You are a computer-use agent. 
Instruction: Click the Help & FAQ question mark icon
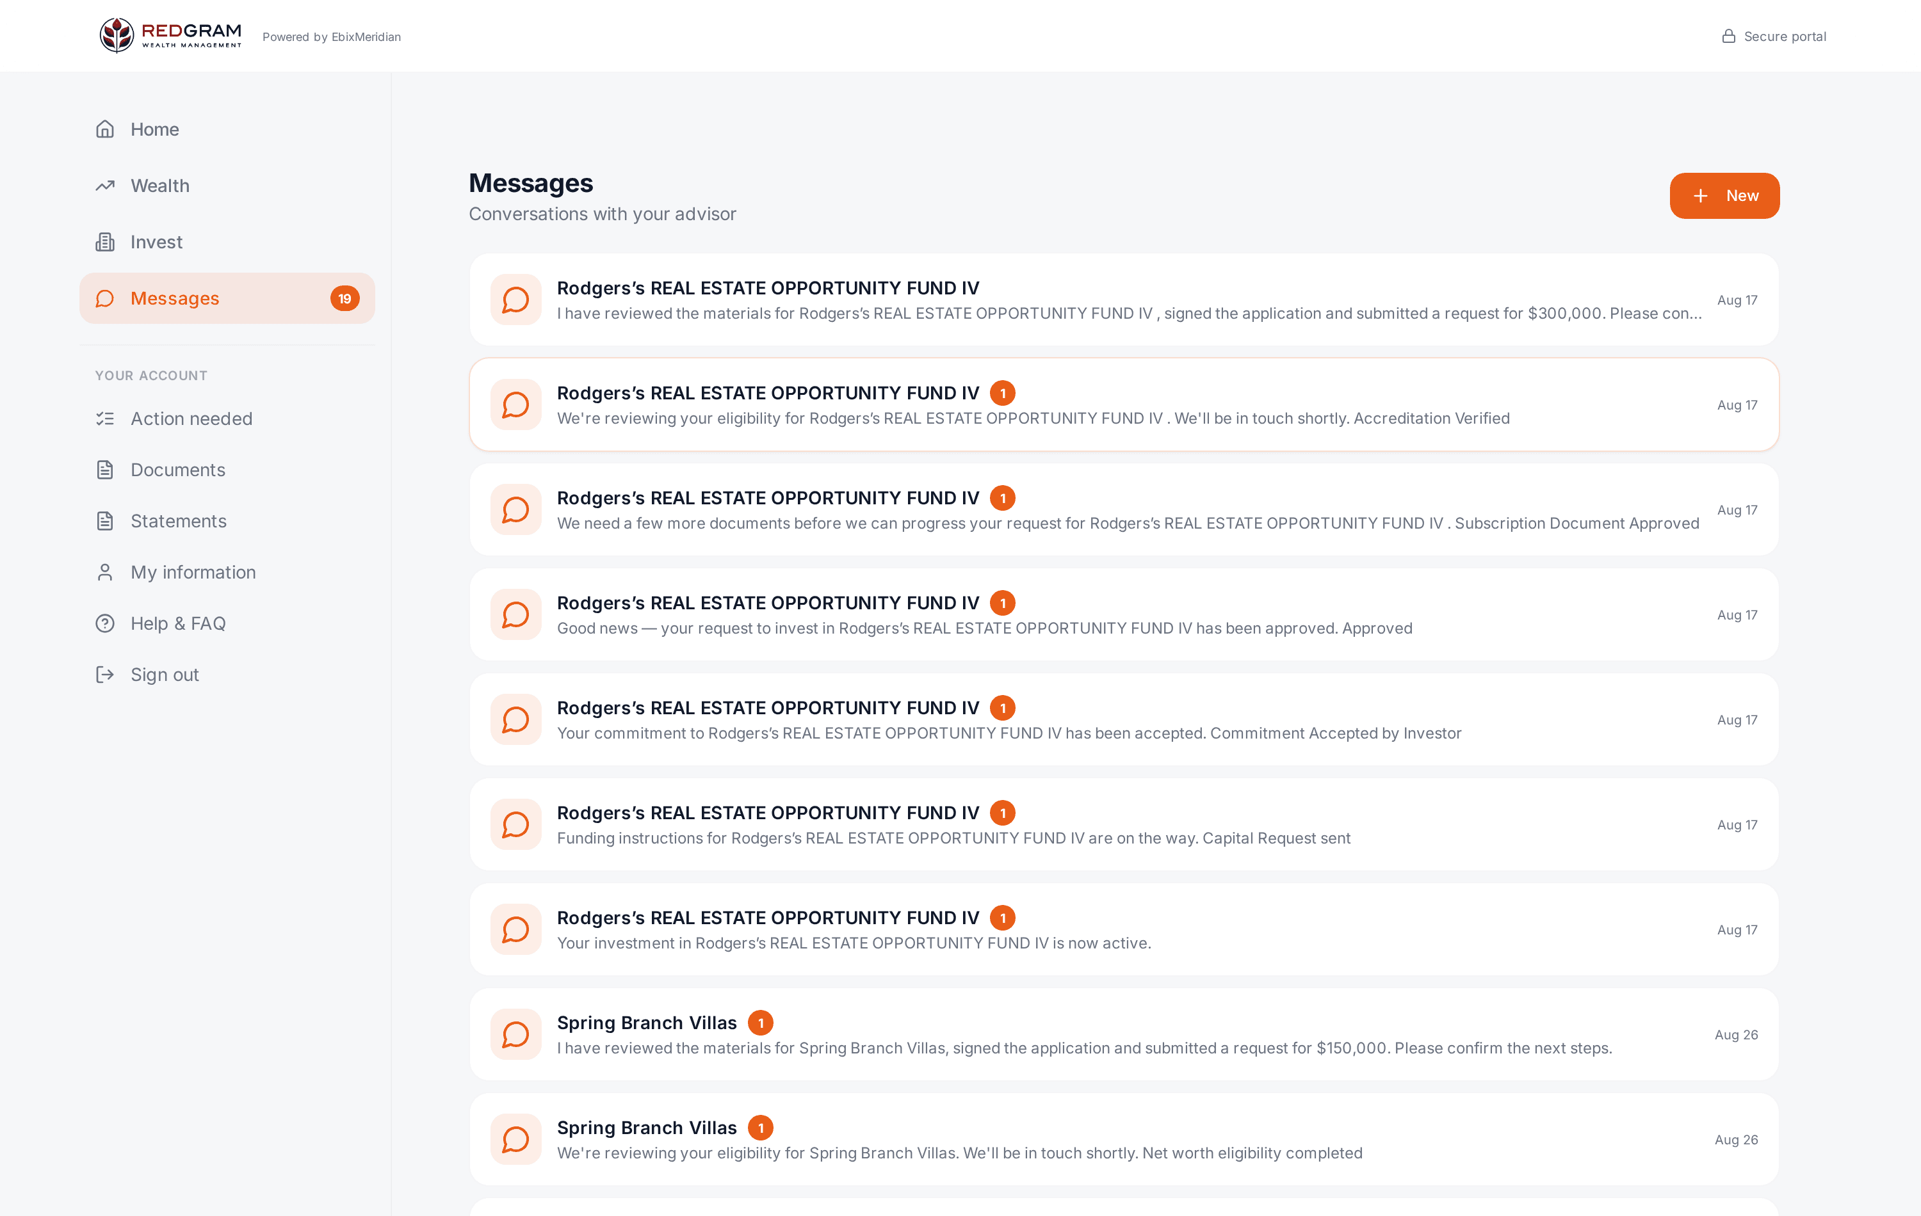pos(105,623)
